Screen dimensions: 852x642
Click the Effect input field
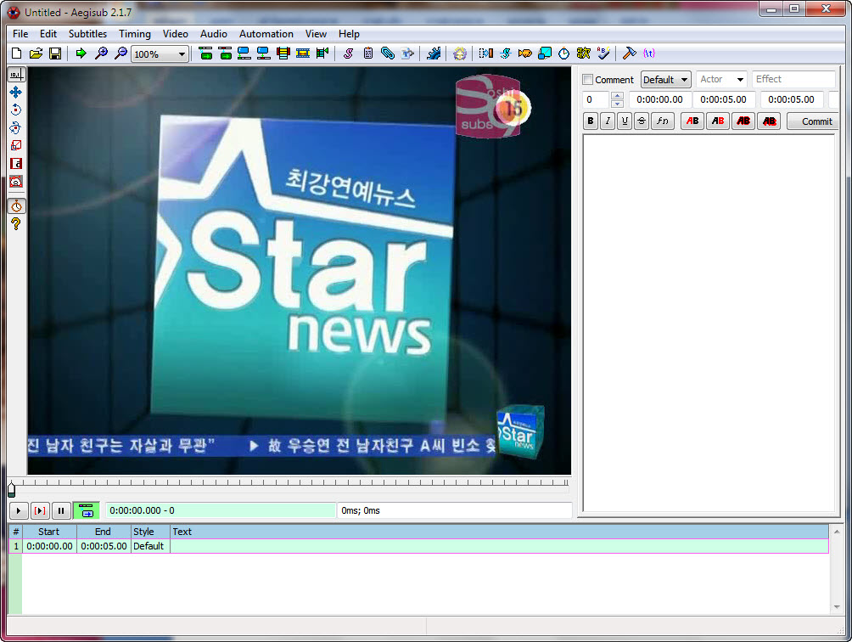click(793, 79)
